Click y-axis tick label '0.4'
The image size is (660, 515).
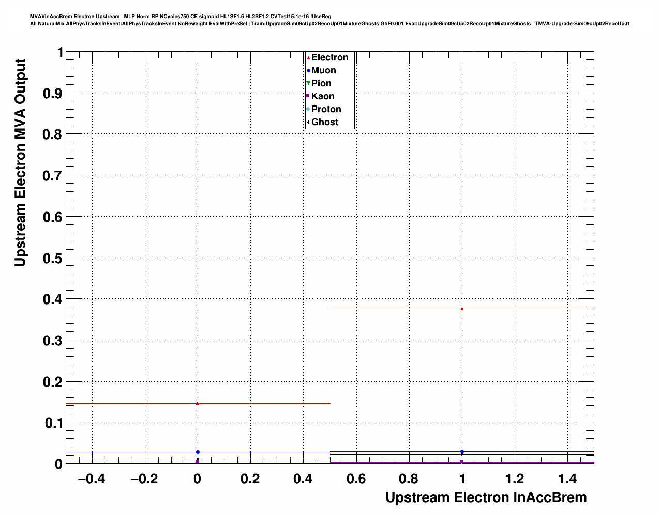click(x=53, y=299)
